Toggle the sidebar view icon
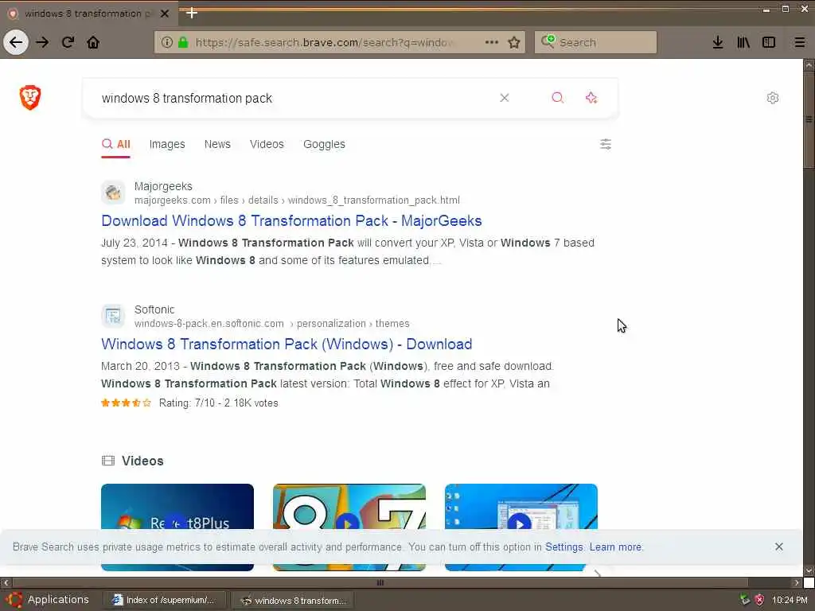815x611 pixels. coord(769,42)
